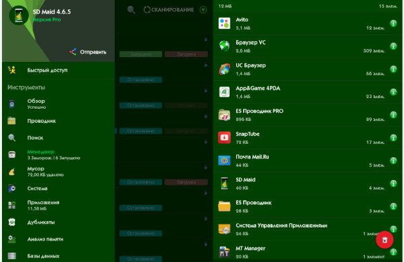Click the search magnifier in toolbar
404x262 pixels.
click(131, 10)
